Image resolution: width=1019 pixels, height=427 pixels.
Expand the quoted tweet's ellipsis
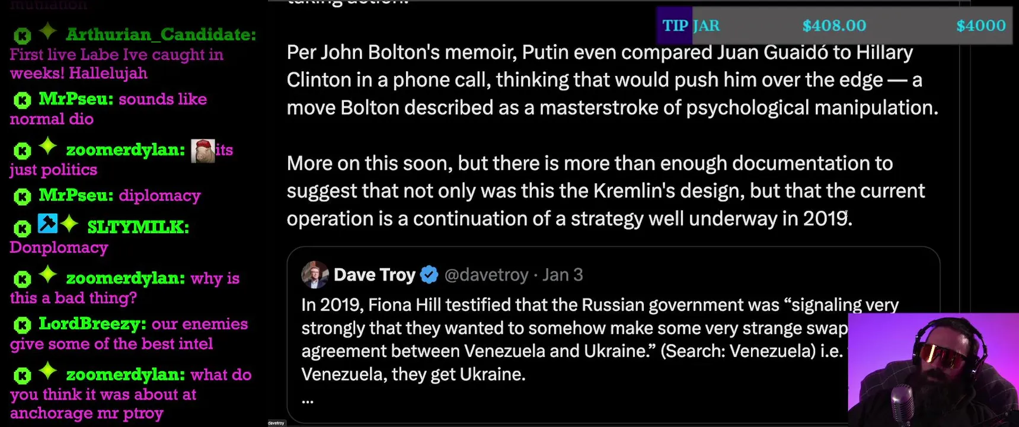click(307, 400)
